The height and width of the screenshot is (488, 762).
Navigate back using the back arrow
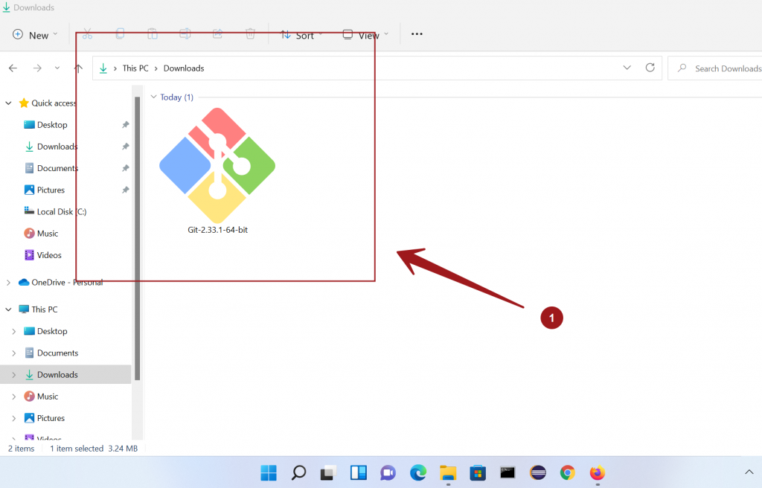point(13,68)
